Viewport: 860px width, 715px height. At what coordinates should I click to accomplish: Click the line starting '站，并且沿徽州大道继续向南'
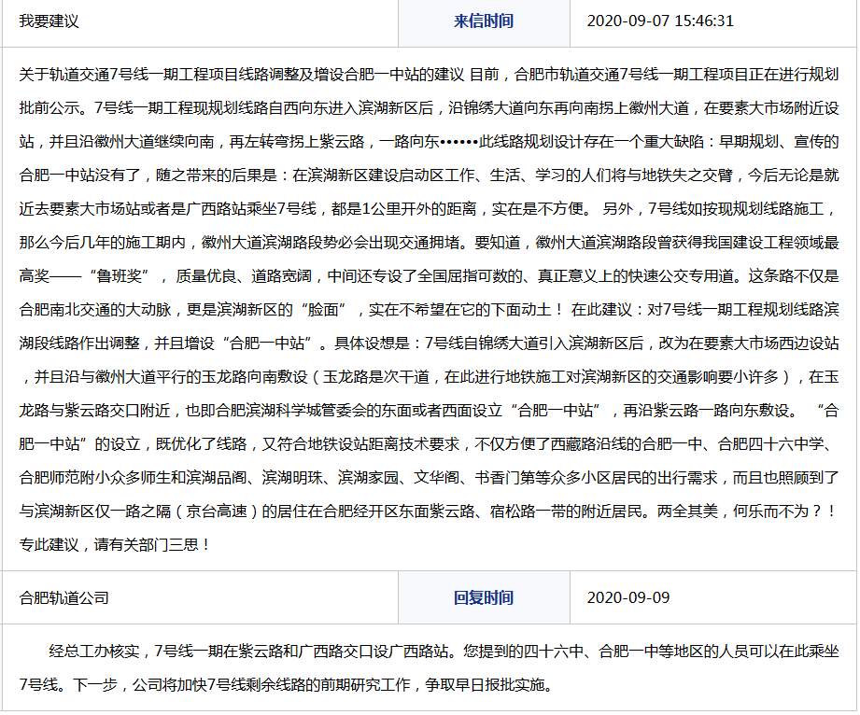click(429, 142)
